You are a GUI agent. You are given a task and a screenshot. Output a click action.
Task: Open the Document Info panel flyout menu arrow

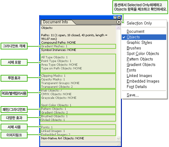click(119, 22)
